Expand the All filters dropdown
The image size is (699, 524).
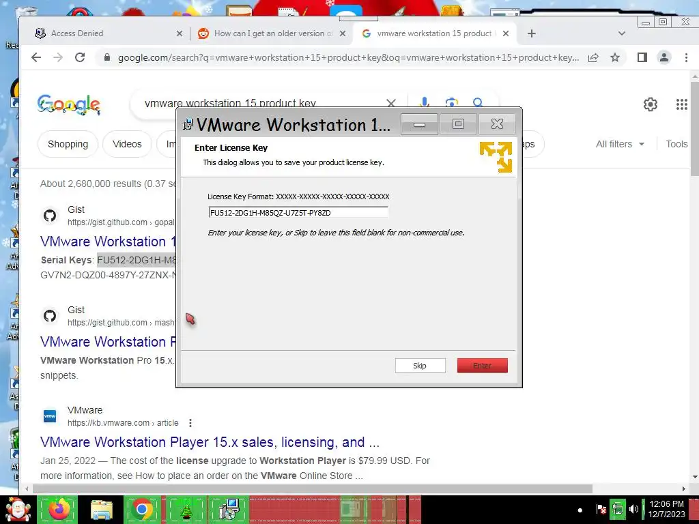click(x=620, y=144)
